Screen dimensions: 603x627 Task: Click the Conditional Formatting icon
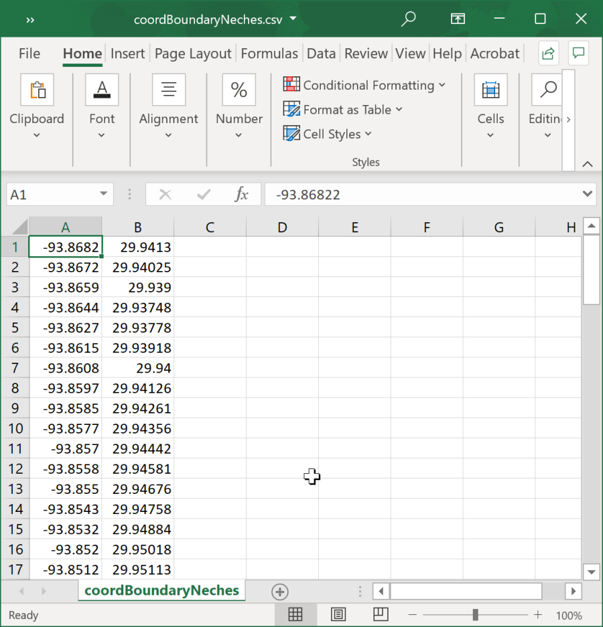point(291,84)
